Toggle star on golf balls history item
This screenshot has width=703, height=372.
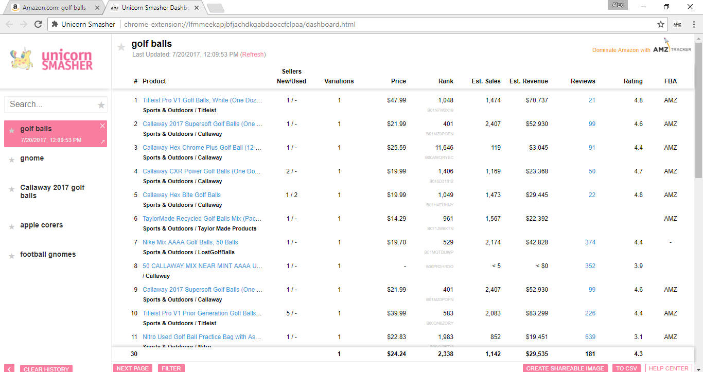click(x=12, y=131)
